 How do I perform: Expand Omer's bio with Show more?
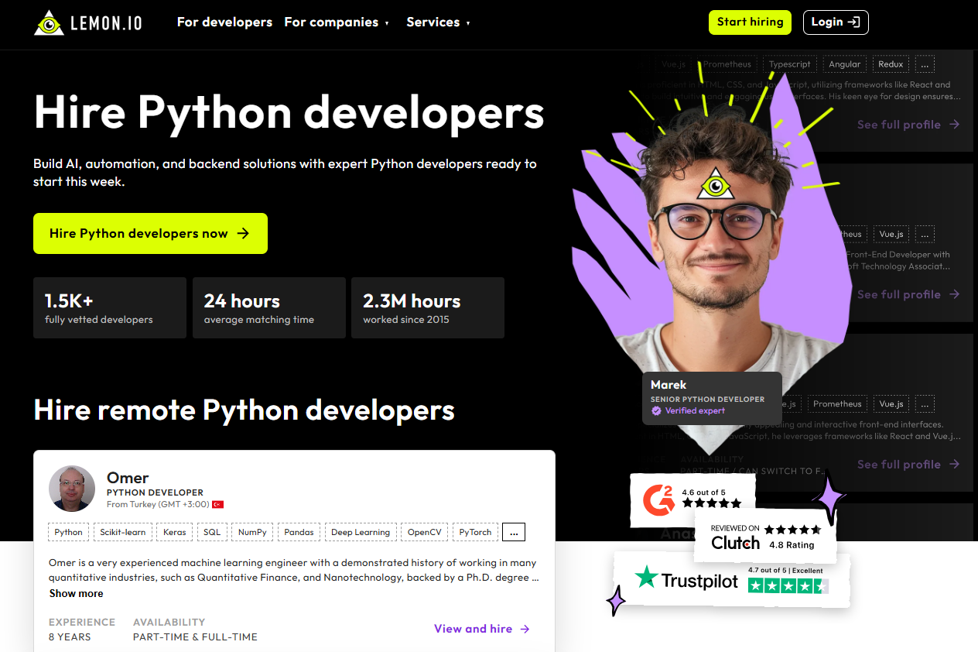76,594
